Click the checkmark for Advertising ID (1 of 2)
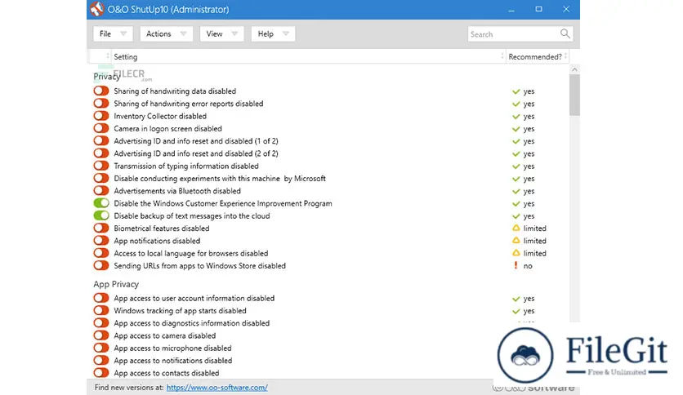 point(516,141)
